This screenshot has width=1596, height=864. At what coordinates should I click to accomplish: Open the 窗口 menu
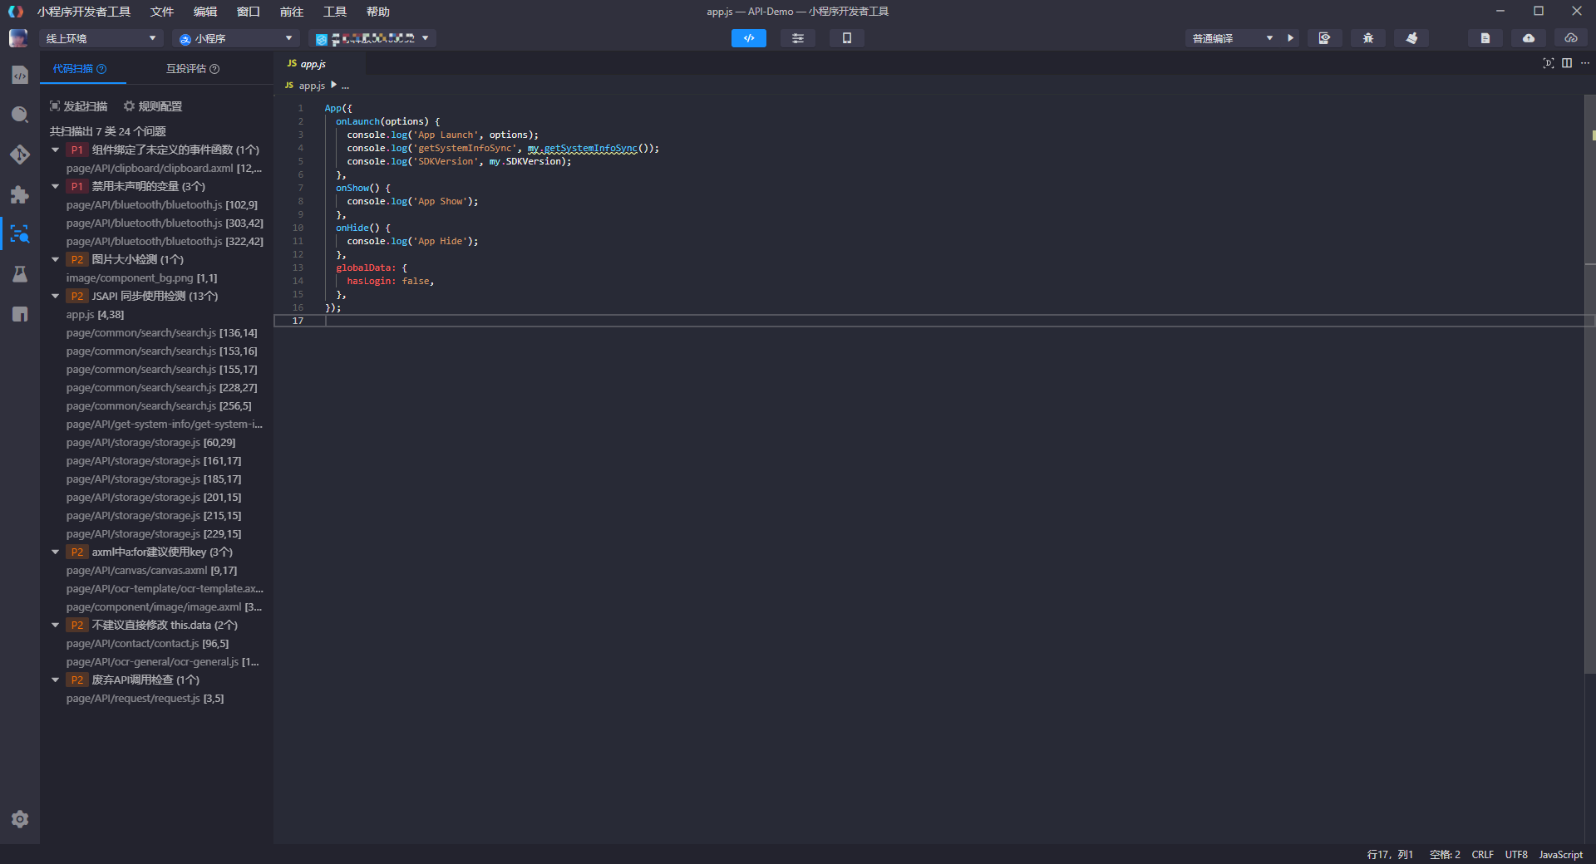(x=249, y=12)
